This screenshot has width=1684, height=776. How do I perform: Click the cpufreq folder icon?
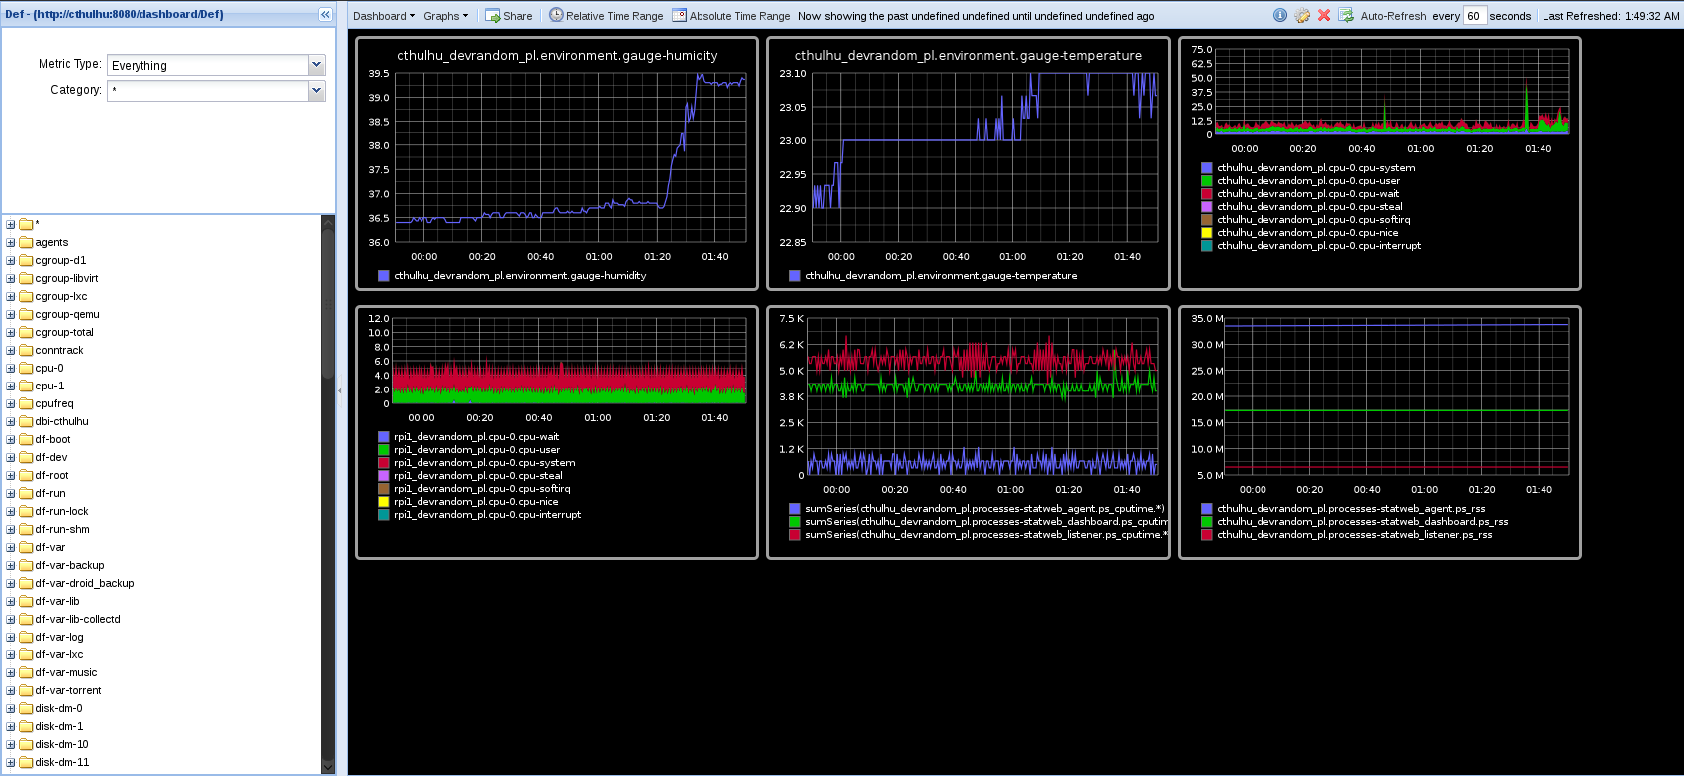pyautogui.click(x=26, y=403)
